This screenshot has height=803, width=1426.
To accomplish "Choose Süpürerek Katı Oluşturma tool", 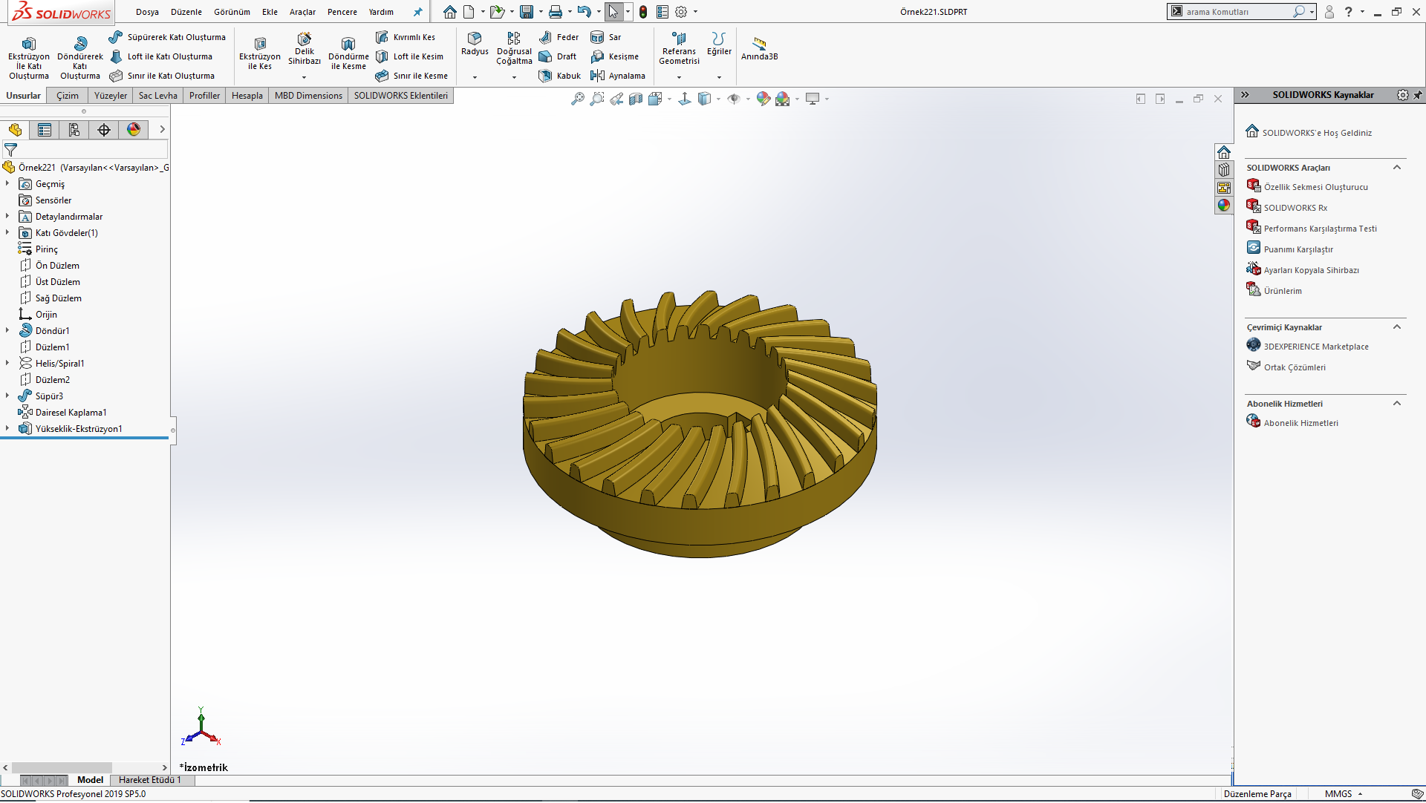I will click(167, 37).
